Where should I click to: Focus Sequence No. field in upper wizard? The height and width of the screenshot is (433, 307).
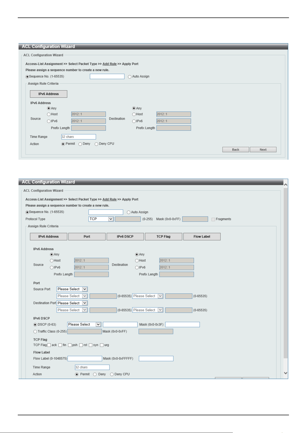pyautogui.click(x=107, y=77)
